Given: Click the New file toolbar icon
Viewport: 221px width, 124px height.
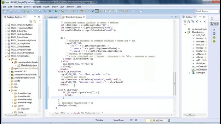Looking at the screenshot, I should point(5,11).
